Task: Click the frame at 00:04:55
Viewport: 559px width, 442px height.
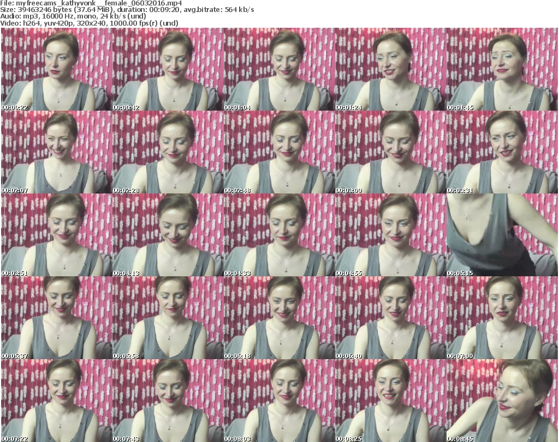Action: pyautogui.click(x=390, y=235)
